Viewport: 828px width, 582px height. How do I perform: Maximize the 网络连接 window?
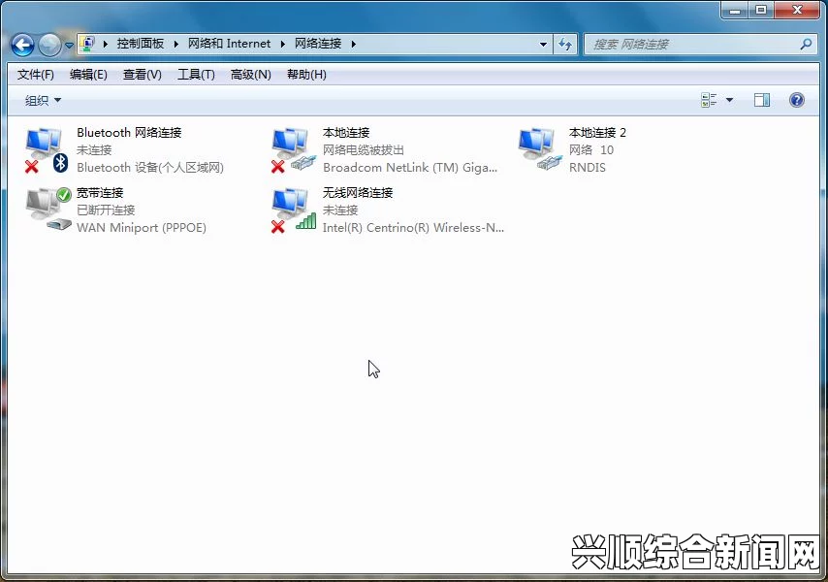(761, 10)
